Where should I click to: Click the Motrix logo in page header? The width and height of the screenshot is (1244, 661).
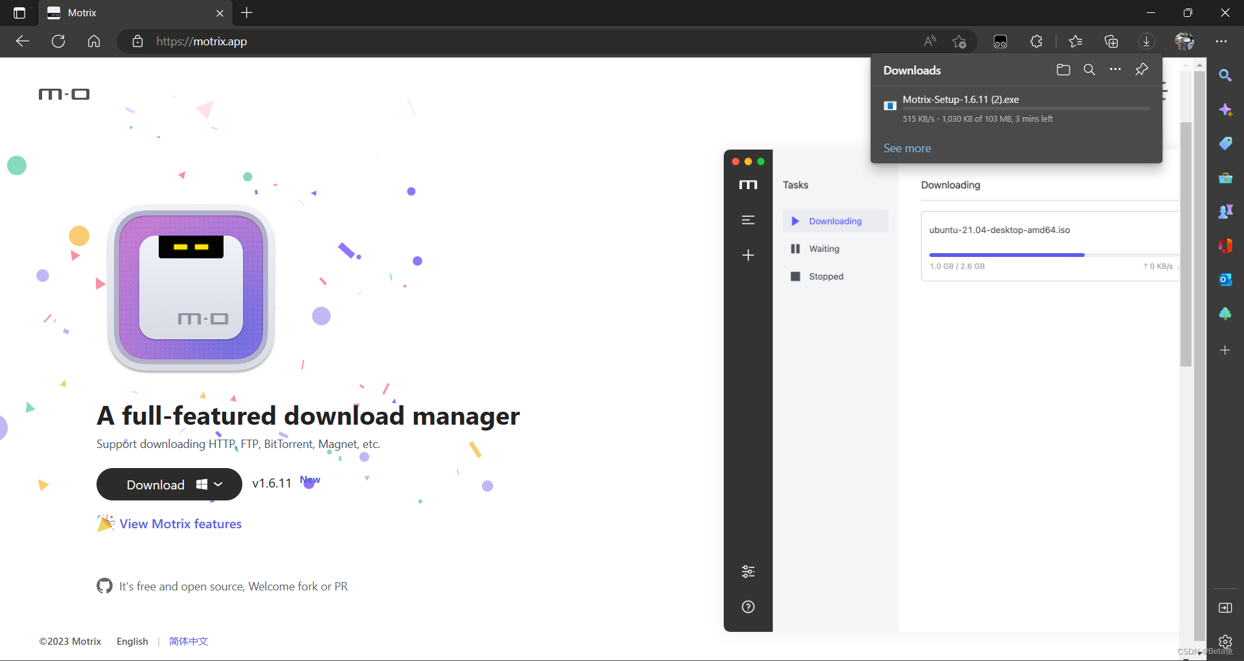tap(64, 95)
